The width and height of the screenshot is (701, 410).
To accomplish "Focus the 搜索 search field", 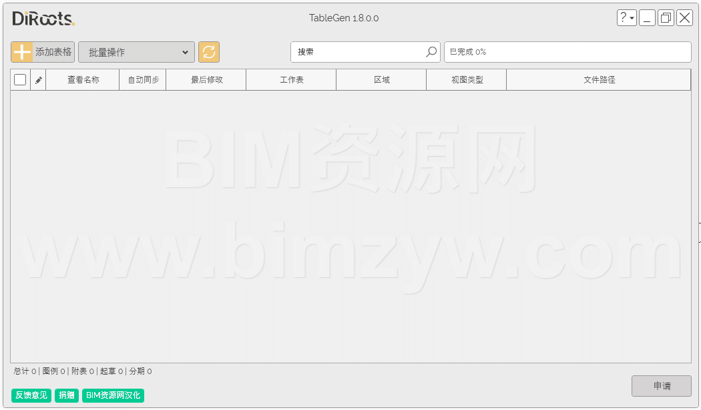I will coord(358,52).
